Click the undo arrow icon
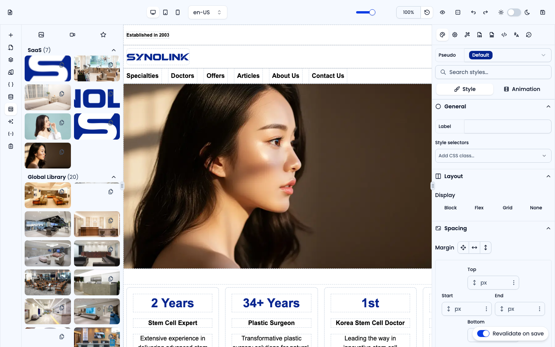This screenshot has height=347, width=555. click(x=473, y=12)
